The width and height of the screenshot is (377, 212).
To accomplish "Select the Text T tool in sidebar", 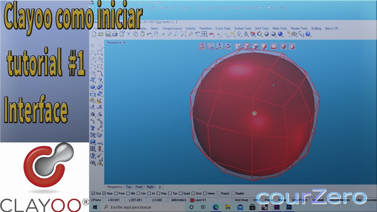I will (93, 128).
